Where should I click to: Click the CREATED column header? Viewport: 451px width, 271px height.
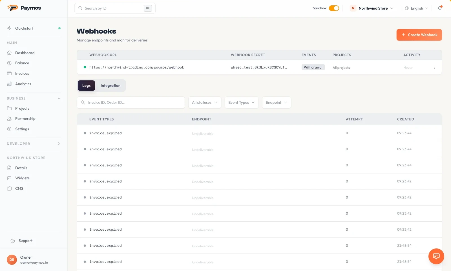point(406,119)
